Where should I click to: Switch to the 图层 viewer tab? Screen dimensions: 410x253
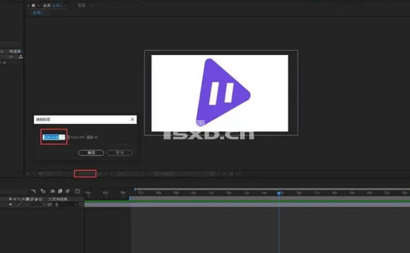click(x=81, y=5)
